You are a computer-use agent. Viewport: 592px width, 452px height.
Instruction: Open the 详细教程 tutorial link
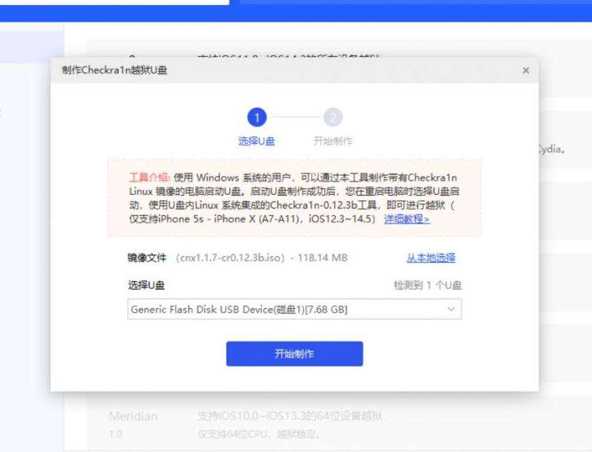[x=406, y=219]
